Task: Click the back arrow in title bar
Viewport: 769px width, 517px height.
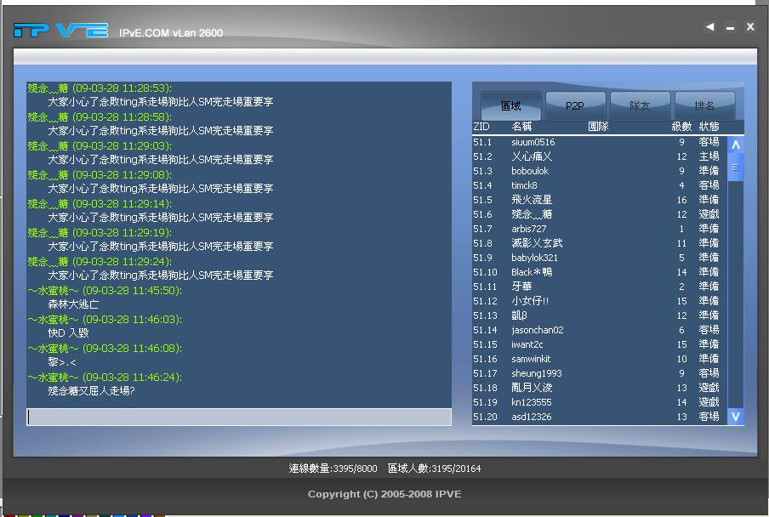Action: pyautogui.click(x=709, y=27)
